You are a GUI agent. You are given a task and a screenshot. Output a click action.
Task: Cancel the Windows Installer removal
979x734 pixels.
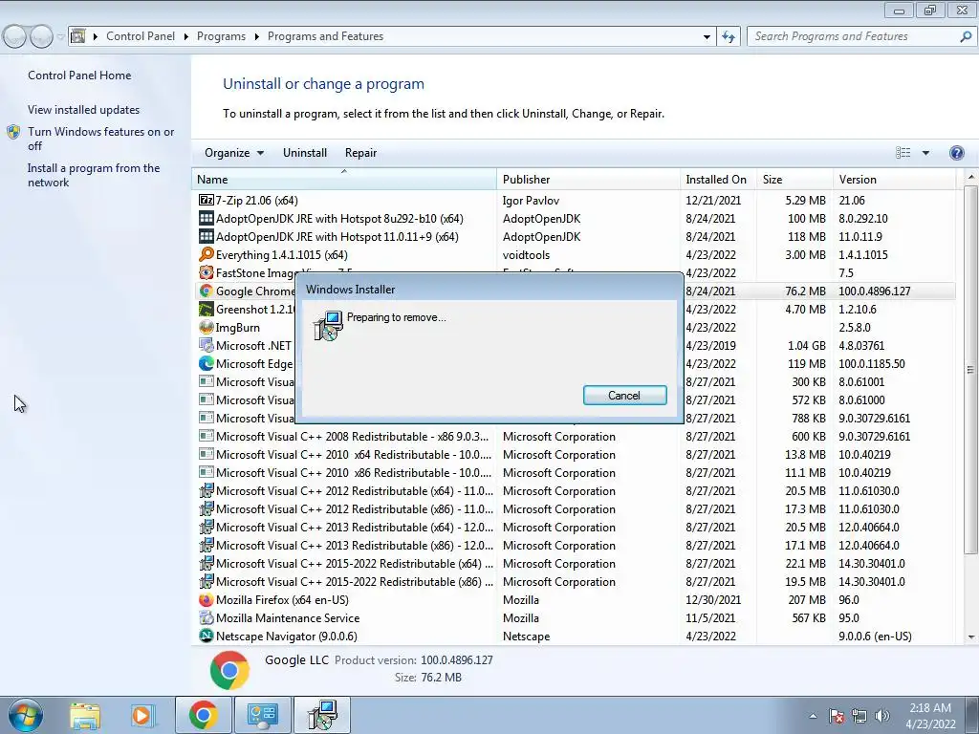(624, 395)
